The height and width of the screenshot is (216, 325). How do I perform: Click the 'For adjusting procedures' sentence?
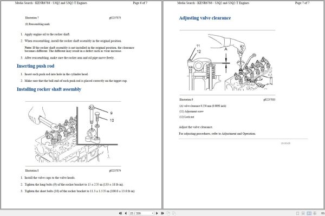[x=217, y=134]
